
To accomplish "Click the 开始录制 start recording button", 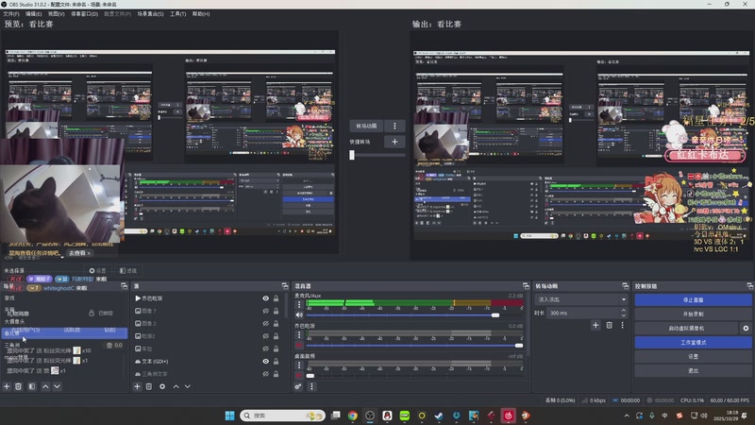I will point(693,314).
